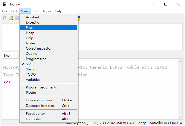This screenshot has height=126, width=185.
Task: Show the Heap view
Action: (x=48, y=33)
